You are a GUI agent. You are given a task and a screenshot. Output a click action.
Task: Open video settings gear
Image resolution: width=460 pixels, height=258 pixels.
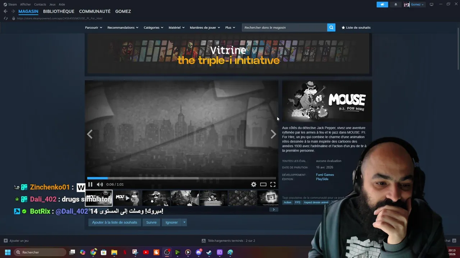click(x=254, y=185)
